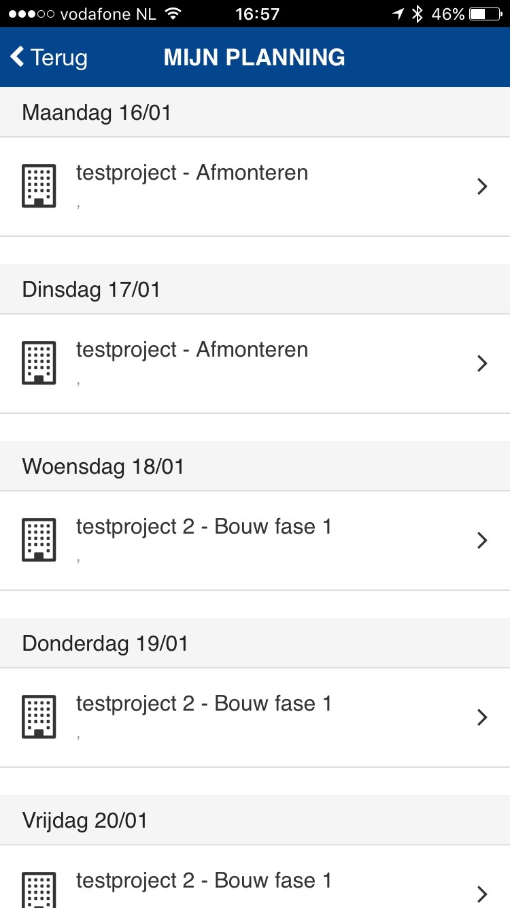
Task: Tap the building icon under Maandag 16/01
Action: (x=39, y=186)
